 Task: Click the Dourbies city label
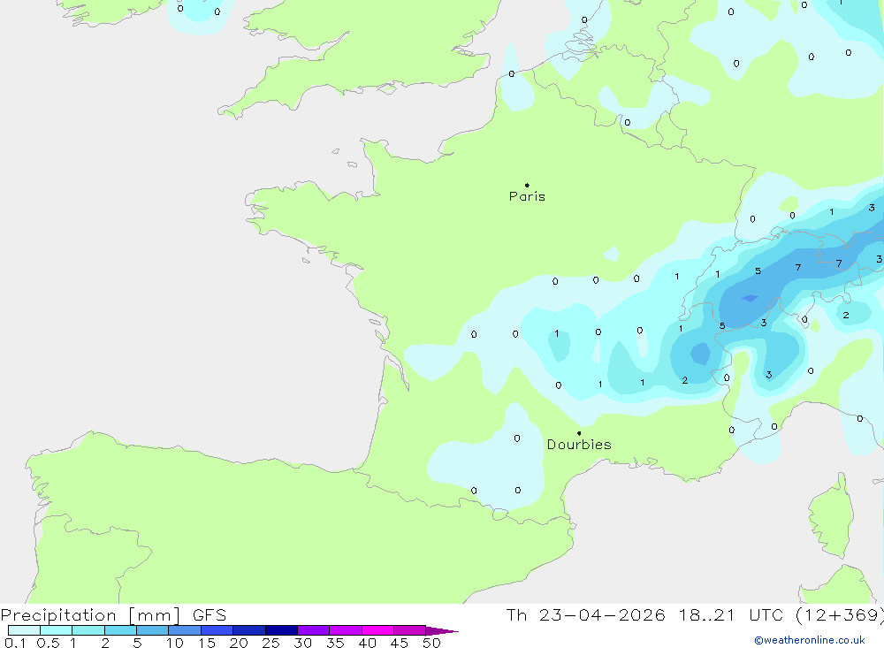pos(579,445)
